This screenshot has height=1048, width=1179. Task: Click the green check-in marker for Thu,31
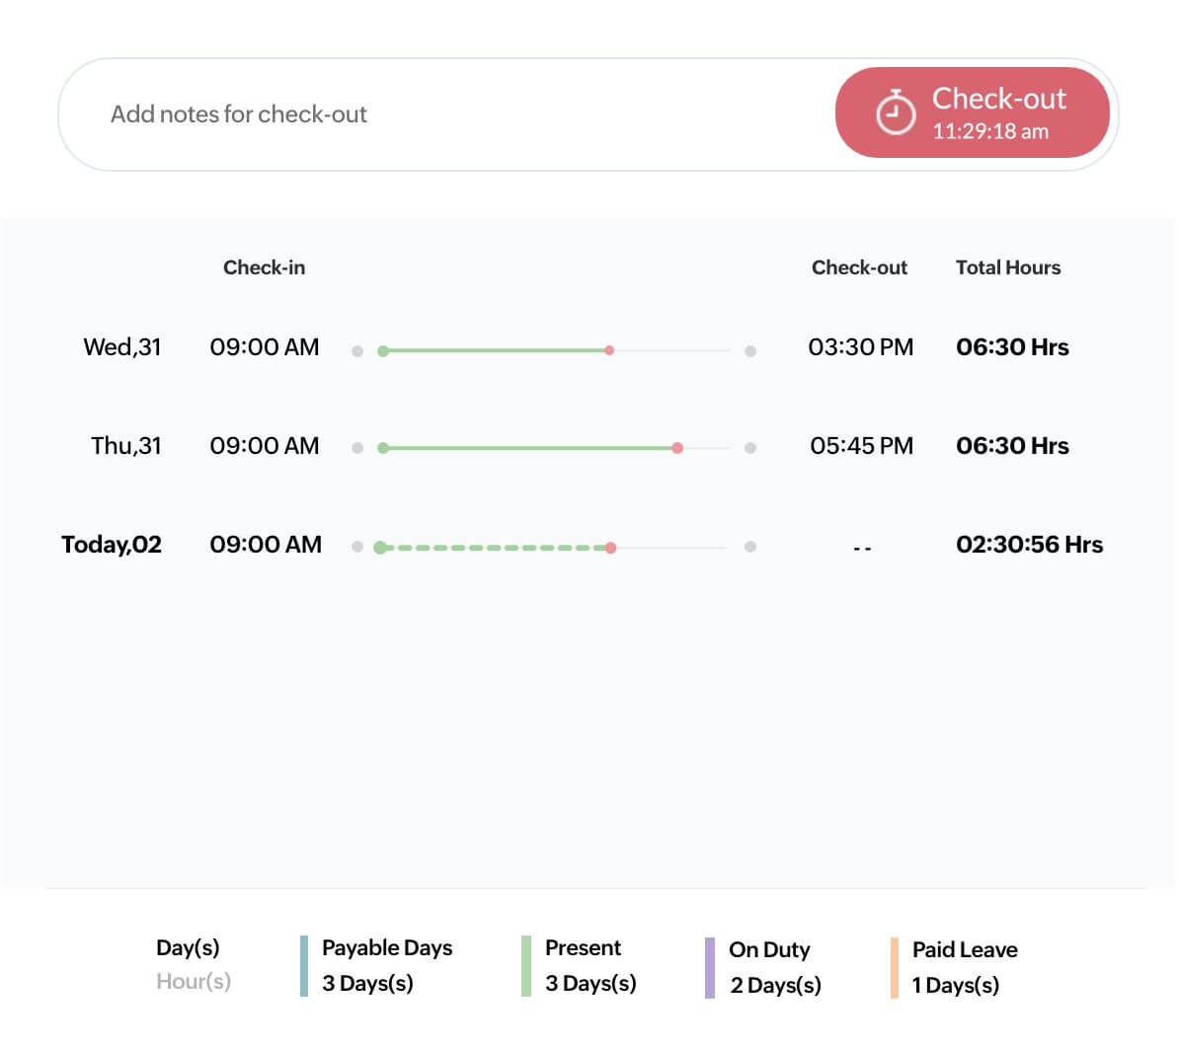pyautogui.click(x=383, y=448)
